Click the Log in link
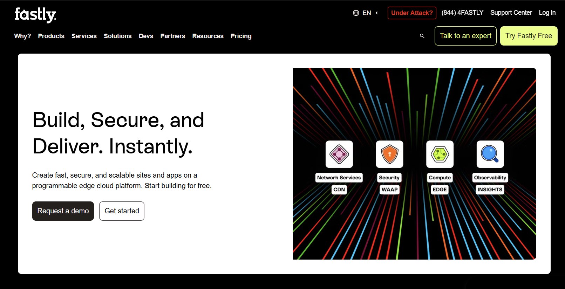 [547, 13]
